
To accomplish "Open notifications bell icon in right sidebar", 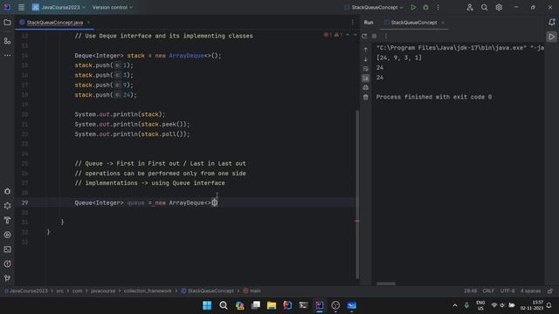I will click(551, 23).
